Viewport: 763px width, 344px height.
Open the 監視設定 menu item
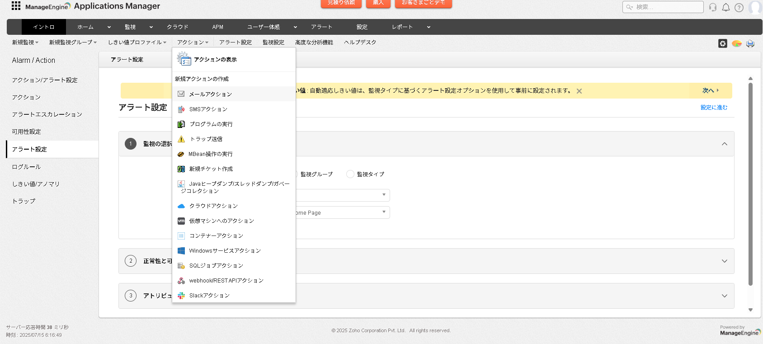[273, 42]
